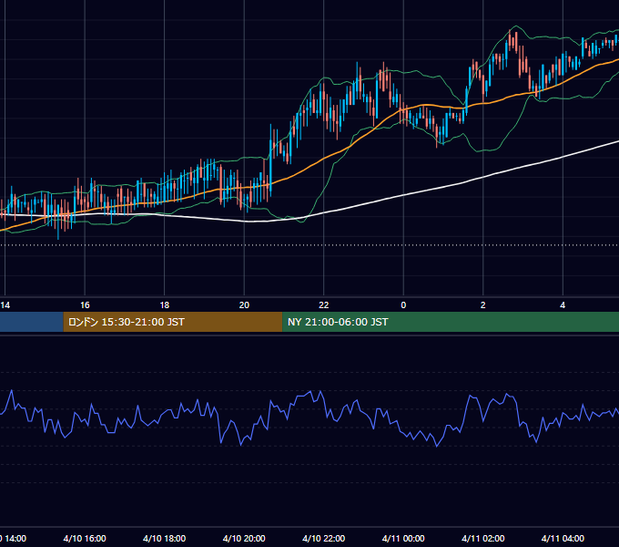Click the 4/11 02:00 date label

click(483, 538)
